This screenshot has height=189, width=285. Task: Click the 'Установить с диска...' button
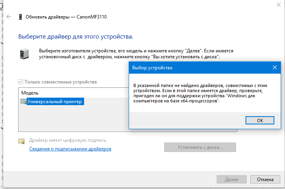tap(200, 147)
